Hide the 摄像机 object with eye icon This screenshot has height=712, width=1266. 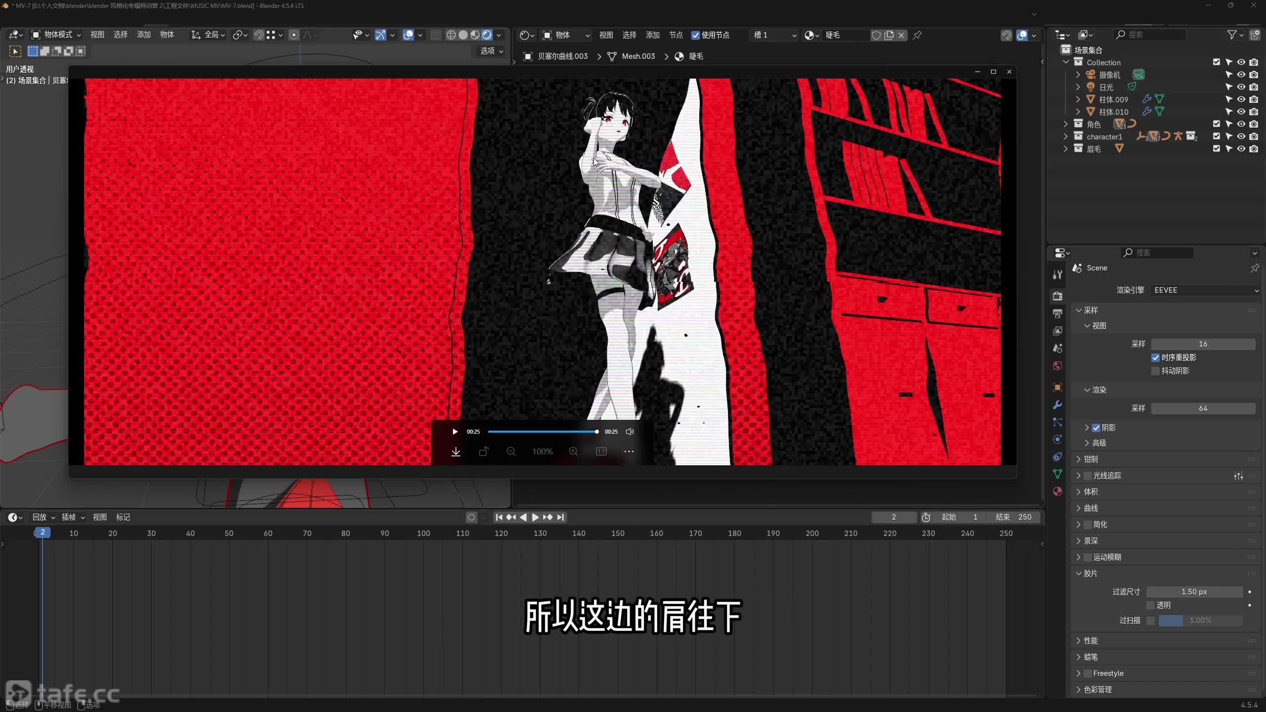[x=1241, y=75]
